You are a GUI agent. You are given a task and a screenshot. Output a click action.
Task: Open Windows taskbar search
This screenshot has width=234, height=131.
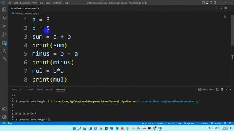pyautogui.click(x=80, y=128)
